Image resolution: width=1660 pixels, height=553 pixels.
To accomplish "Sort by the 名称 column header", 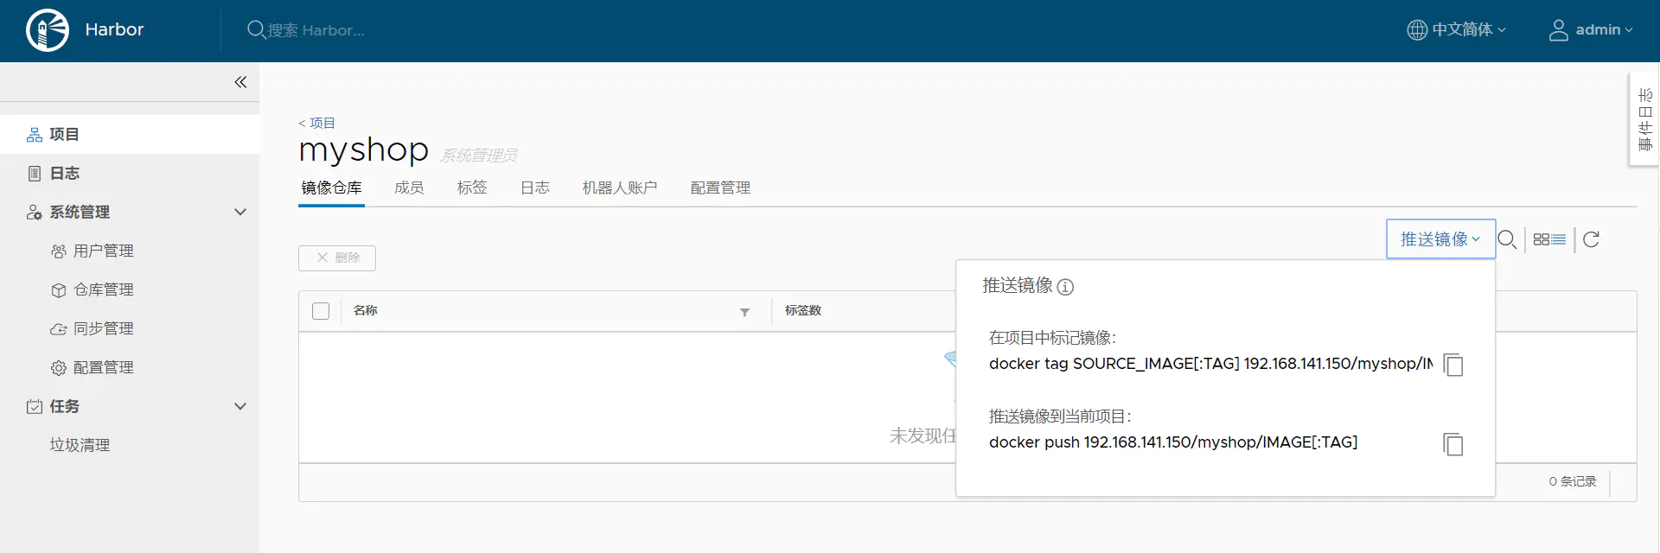I will pos(365,310).
